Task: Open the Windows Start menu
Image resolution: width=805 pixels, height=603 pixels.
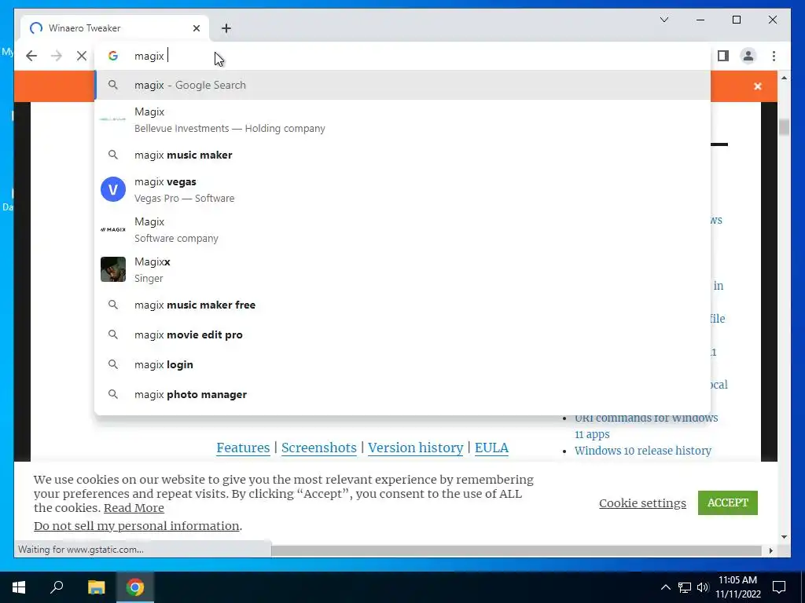Action: click(19, 587)
